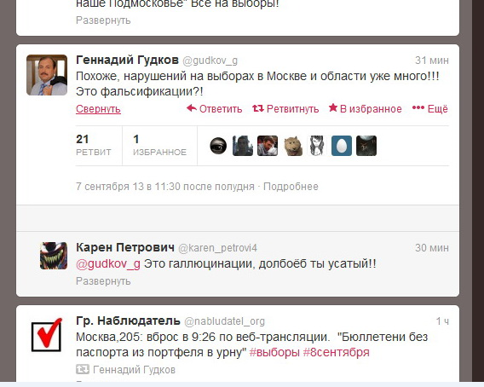
Task: Click the bear avatar among retweeters
Action: 292,146
